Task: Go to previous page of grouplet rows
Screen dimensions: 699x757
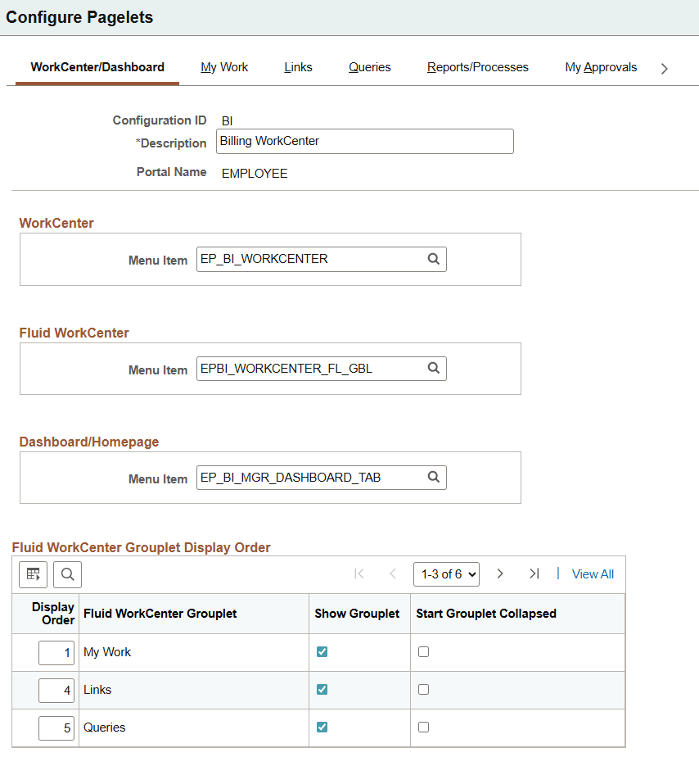Action: click(393, 574)
